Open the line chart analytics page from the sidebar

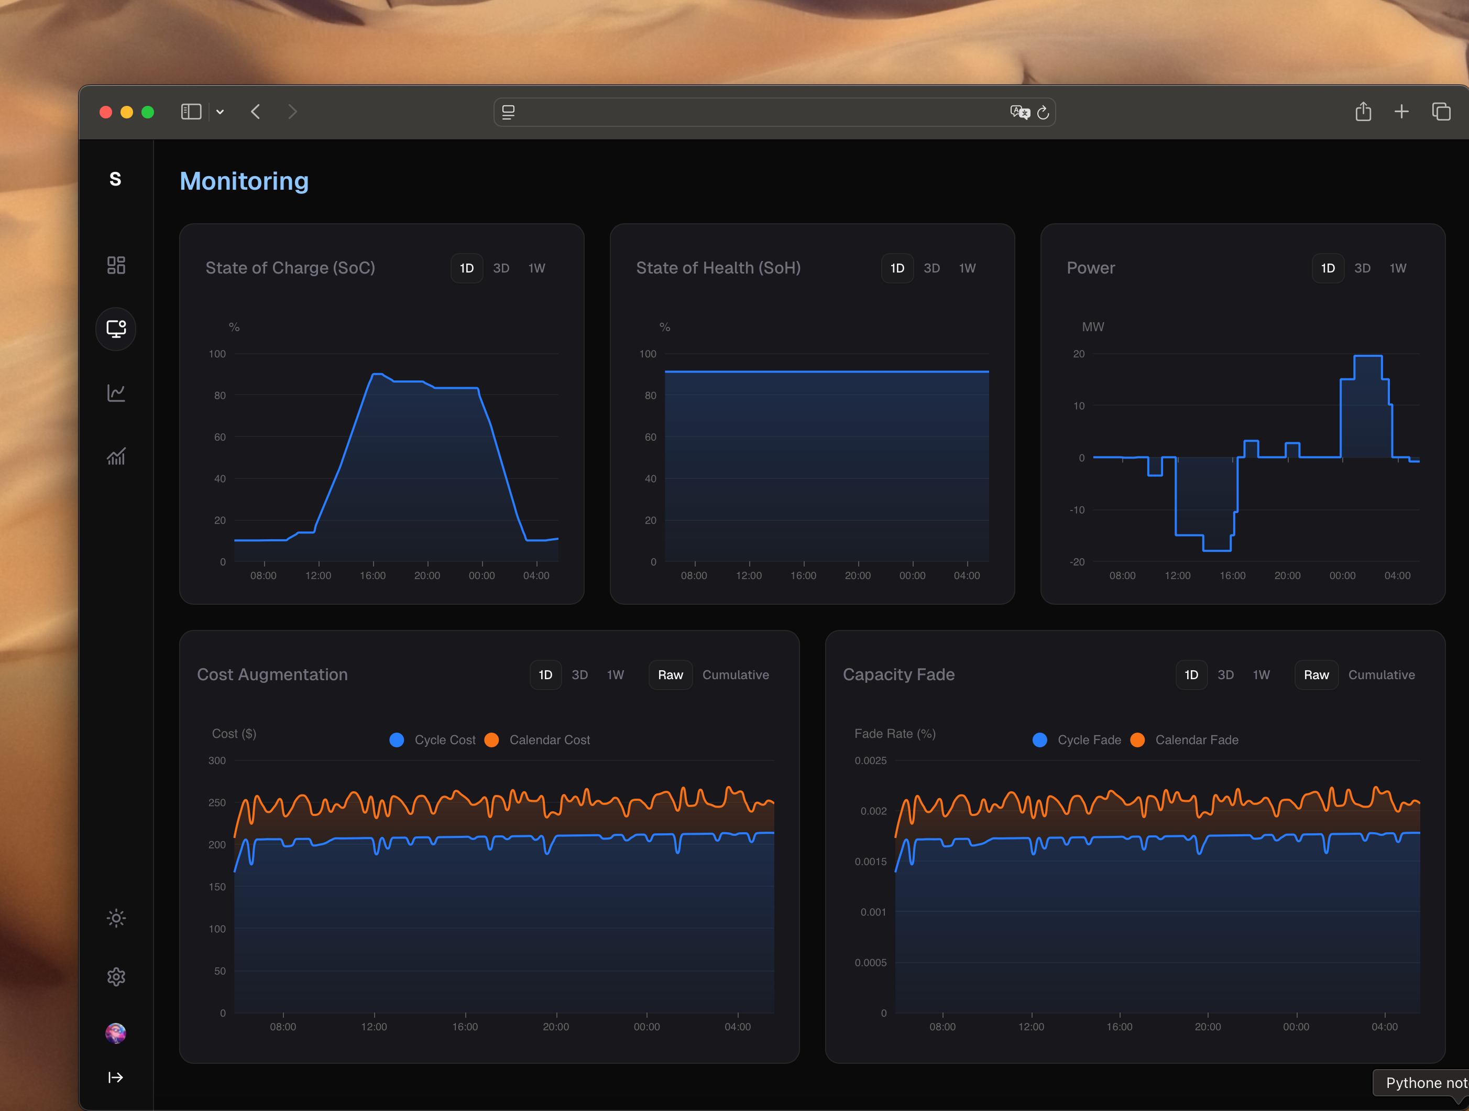[x=116, y=393]
